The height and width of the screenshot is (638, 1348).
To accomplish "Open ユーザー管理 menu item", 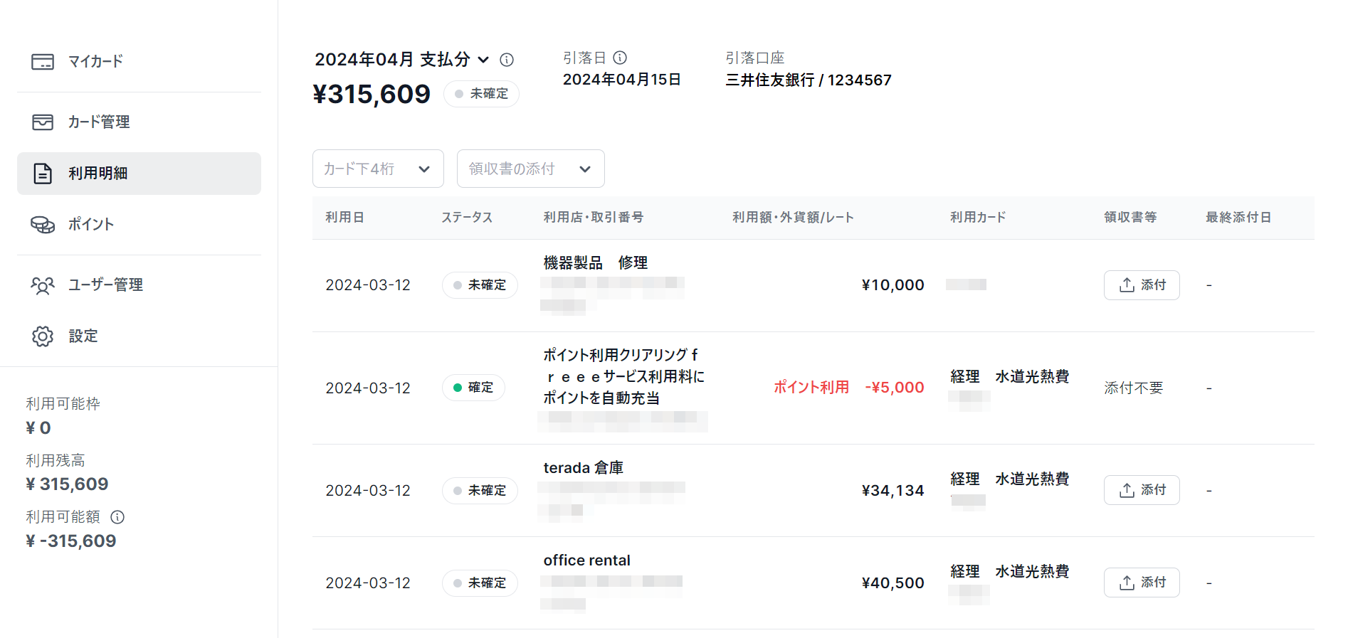I will tap(139, 285).
